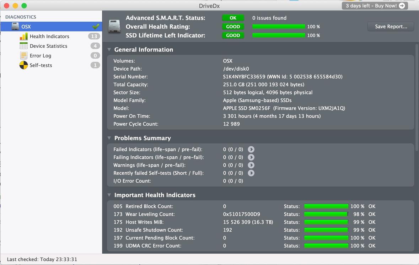Click the 13 badge beside Health Indicators
The width and height of the screenshot is (419, 265).
94,36
